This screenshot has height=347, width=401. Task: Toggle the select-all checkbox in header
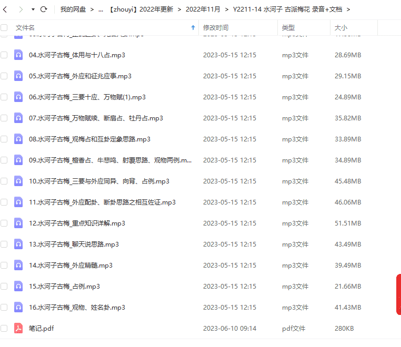[x=4, y=27]
